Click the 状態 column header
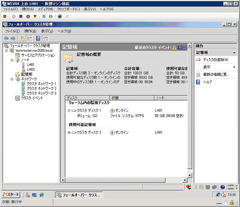 click(x=132, y=98)
